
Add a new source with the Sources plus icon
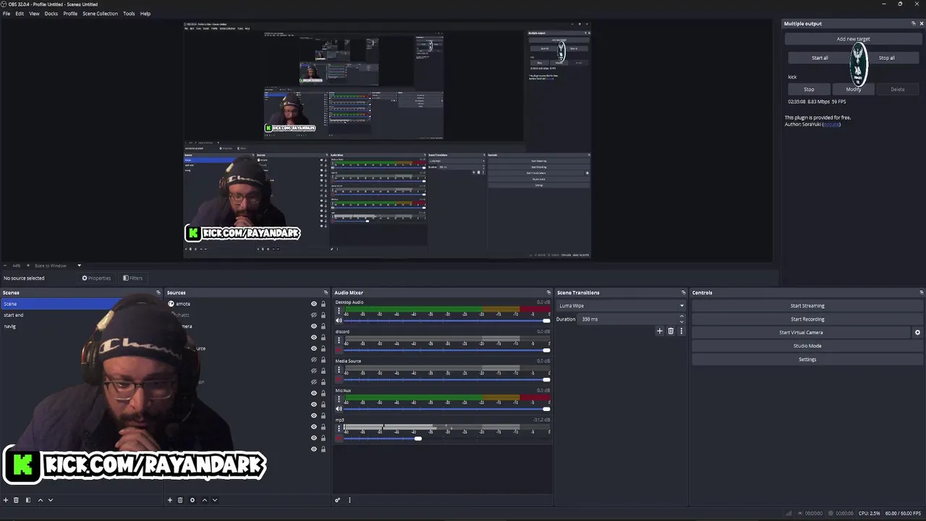(170, 500)
